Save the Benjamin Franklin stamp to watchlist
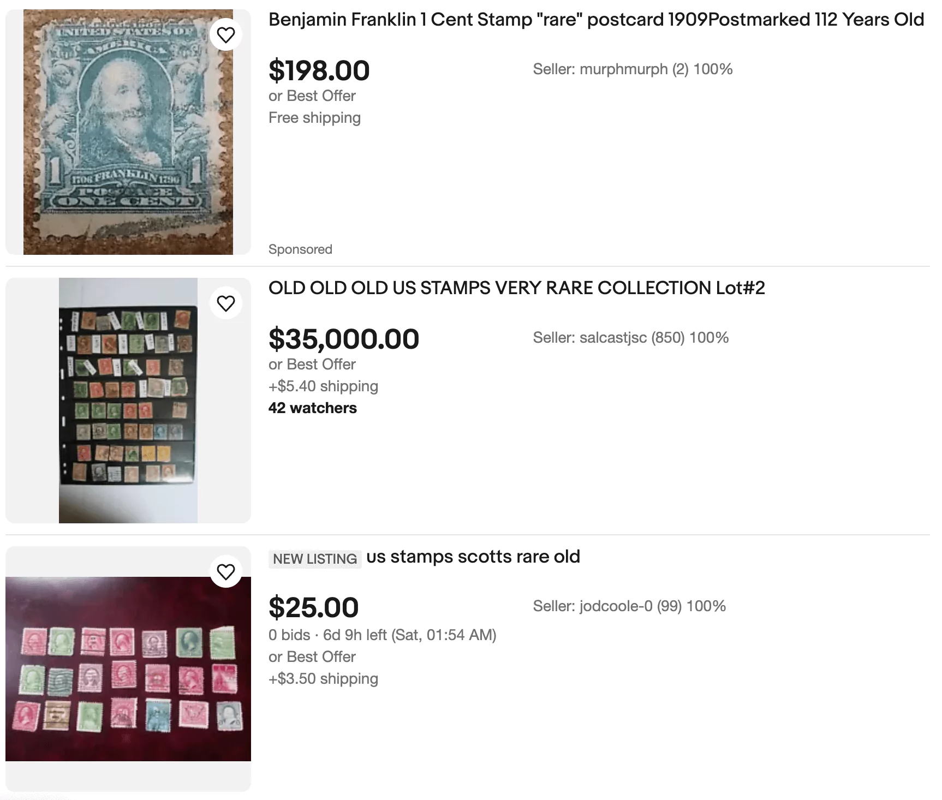 click(226, 35)
